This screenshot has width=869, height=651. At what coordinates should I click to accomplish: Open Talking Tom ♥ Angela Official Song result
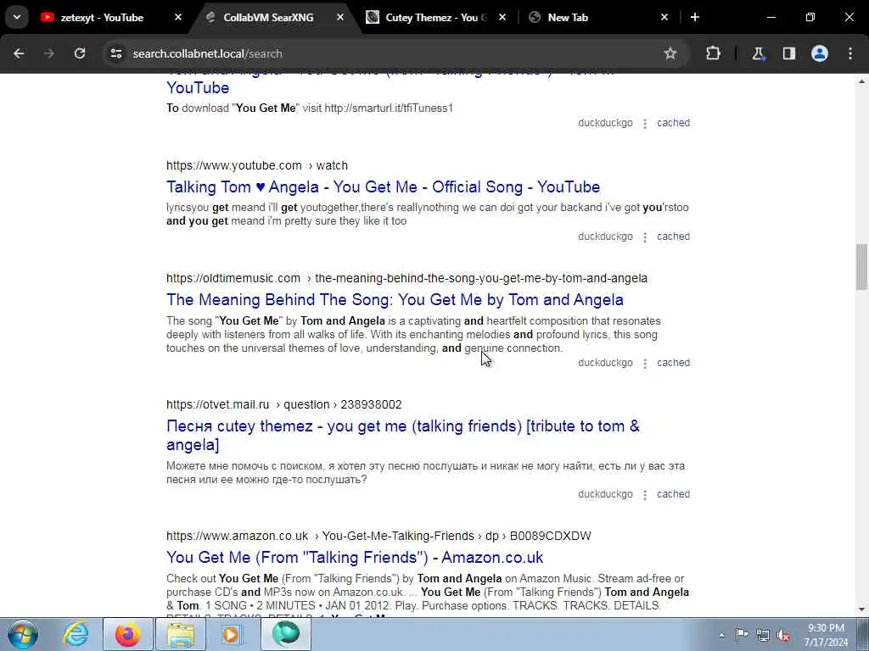point(383,187)
